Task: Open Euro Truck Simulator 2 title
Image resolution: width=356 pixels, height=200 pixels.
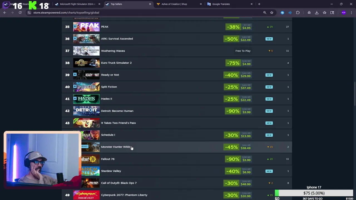Action: (116, 63)
